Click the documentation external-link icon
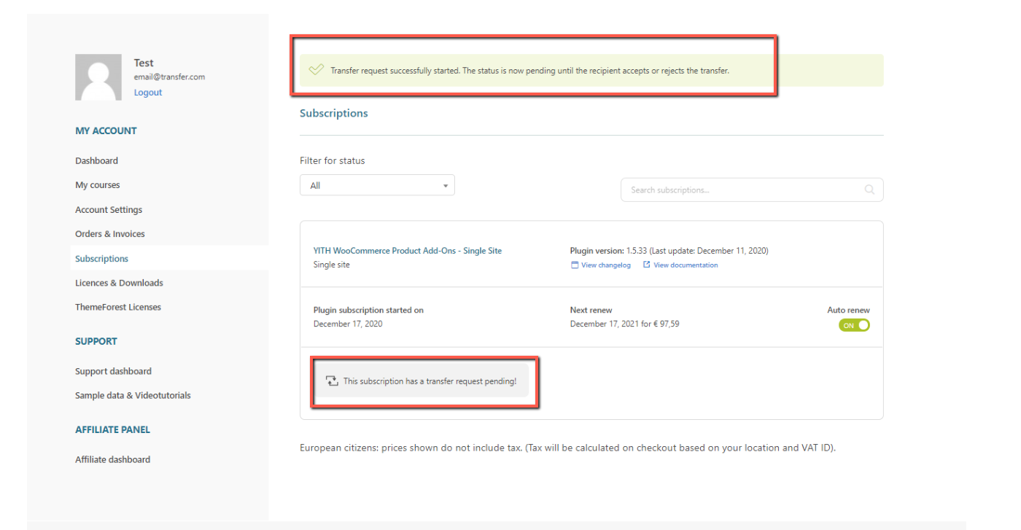 (x=647, y=265)
